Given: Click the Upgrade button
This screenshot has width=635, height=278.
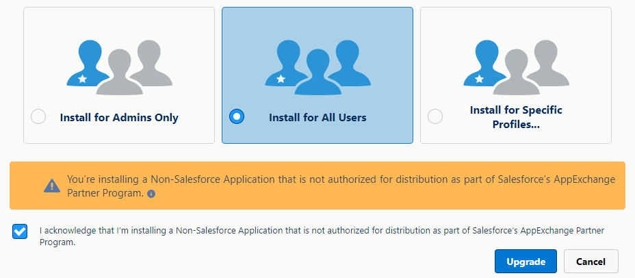Looking at the screenshot, I should (526, 262).
